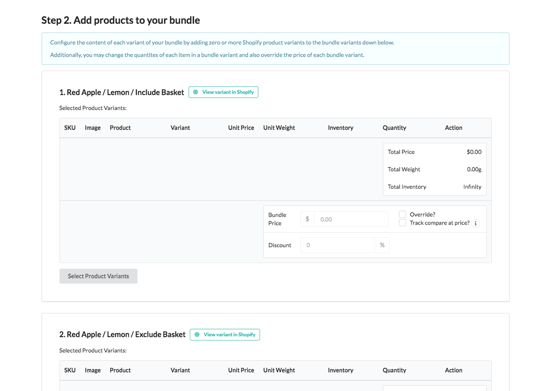
Task: Click the SKU column header in first table
Action: 70,128
